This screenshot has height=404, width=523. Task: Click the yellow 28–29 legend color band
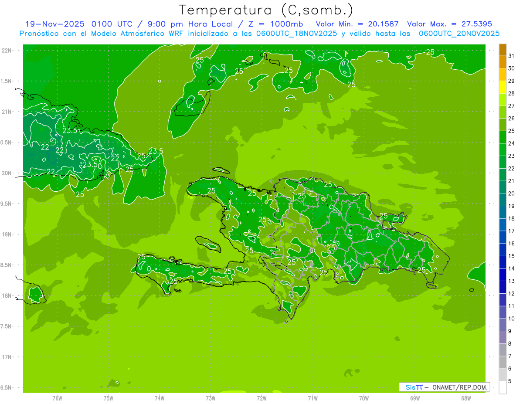503,87
